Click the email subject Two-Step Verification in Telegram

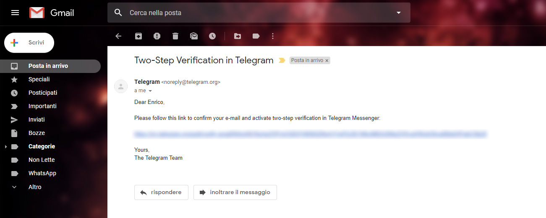[204, 60]
